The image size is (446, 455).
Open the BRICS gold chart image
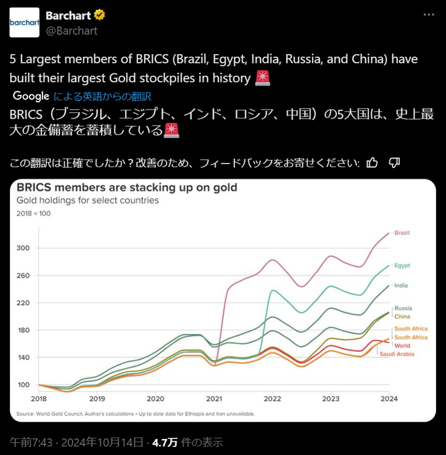point(221,301)
